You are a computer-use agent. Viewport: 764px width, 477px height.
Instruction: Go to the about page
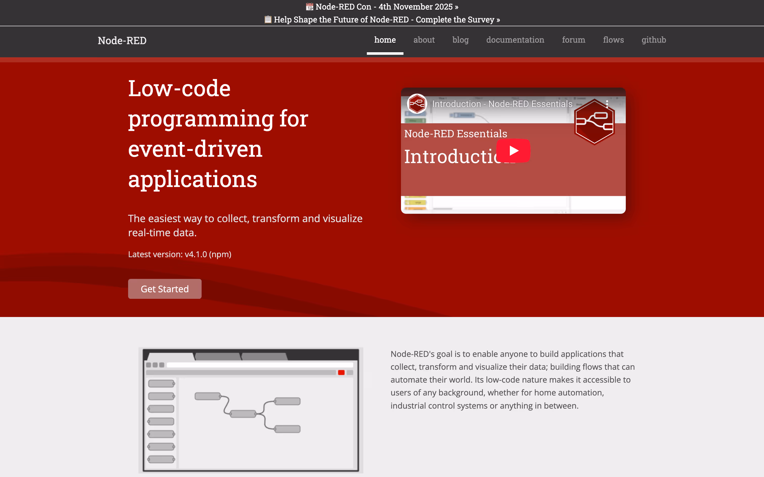(424, 40)
